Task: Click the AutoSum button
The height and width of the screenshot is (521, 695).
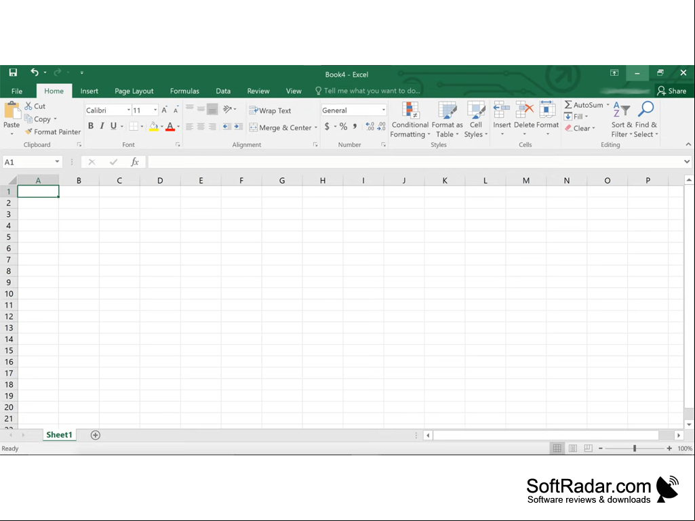Action: click(x=584, y=105)
